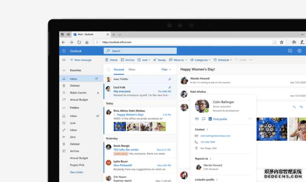The image size is (306, 182).
Task: Click Find profile link
Action: click(x=220, y=119)
